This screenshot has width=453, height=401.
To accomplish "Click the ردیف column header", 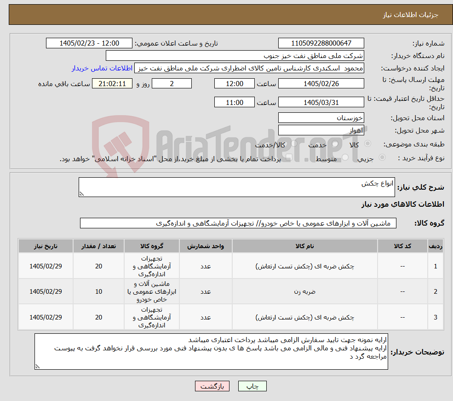I will point(436,246).
